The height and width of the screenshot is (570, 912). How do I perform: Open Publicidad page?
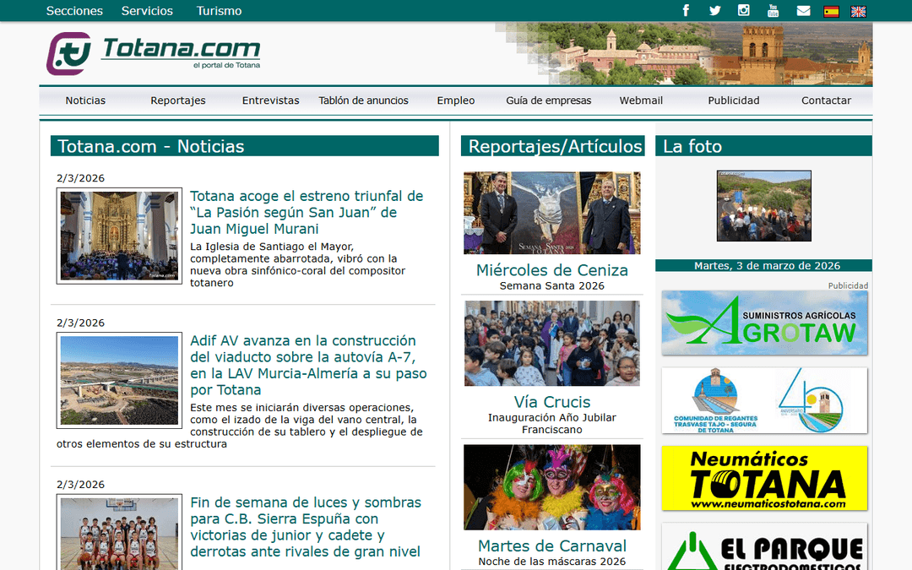pos(734,100)
